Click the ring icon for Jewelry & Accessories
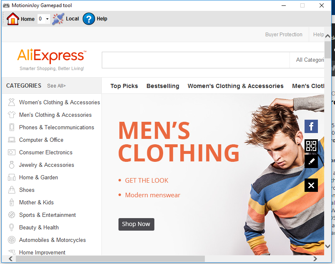Screen dimensions: 335x264 coord(12,165)
